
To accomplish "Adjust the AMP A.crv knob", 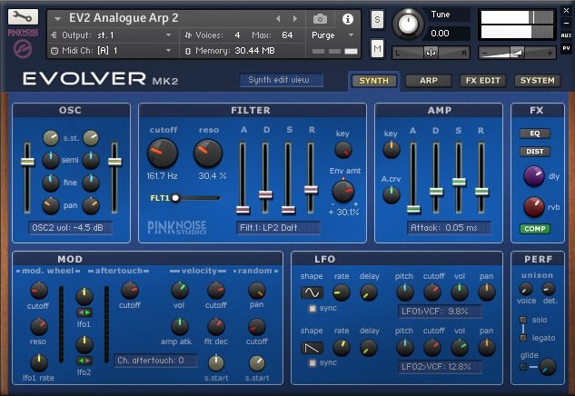I will click(x=392, y=194).
